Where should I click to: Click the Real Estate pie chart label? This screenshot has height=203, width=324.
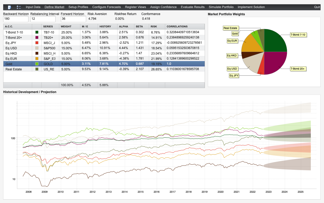[x=230, y=28]
